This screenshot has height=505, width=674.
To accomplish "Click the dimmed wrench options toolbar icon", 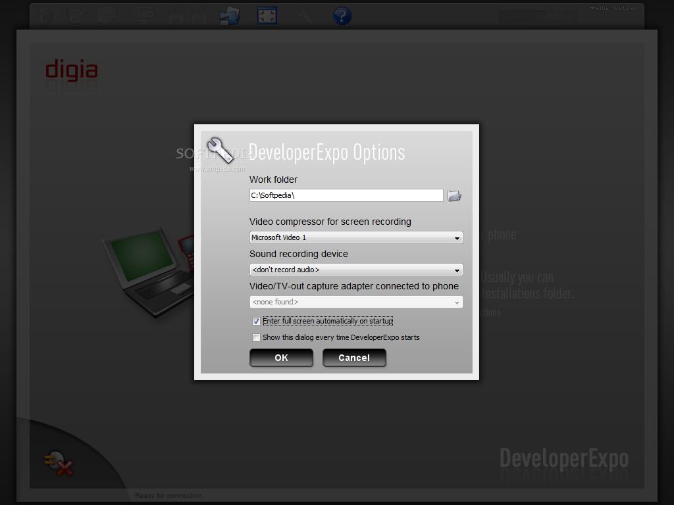I will tap(304, 16).
